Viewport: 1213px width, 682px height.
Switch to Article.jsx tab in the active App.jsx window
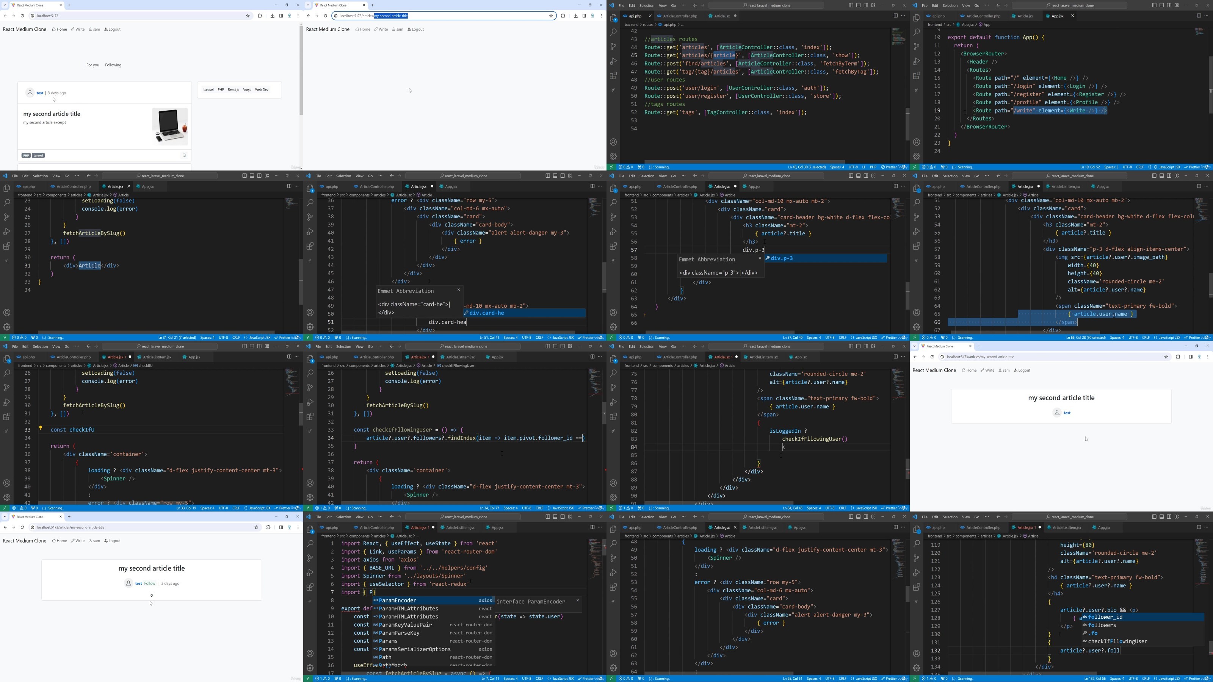(1025, 16)
